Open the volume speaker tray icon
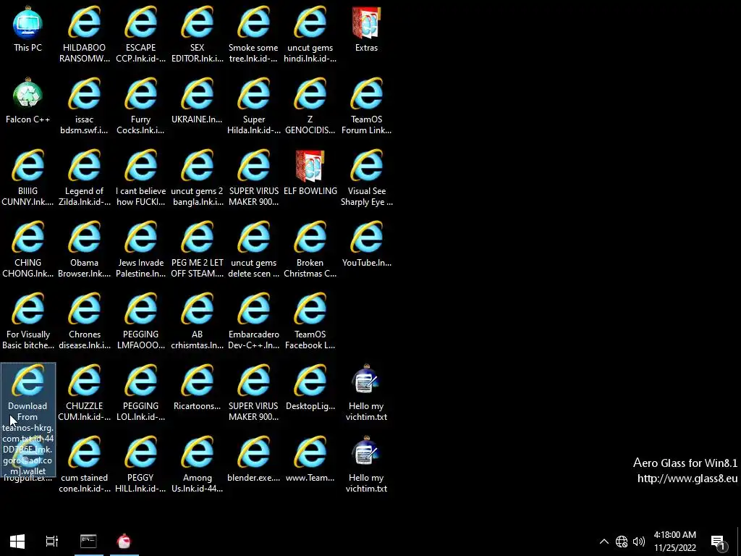The height and width of the screenshot is (556, 741). click(x=639, y=542)
